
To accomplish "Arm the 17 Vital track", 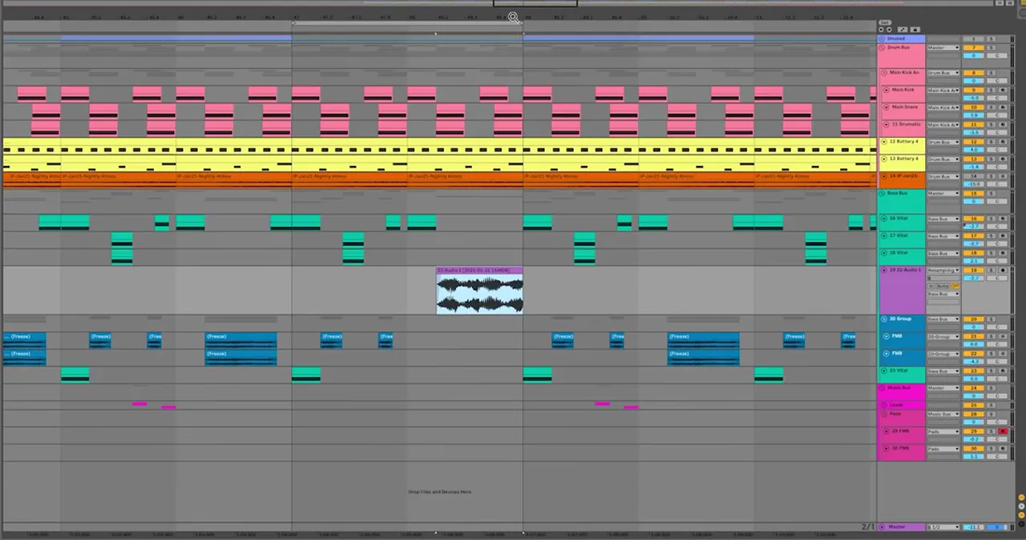I will coord(1003,236).
